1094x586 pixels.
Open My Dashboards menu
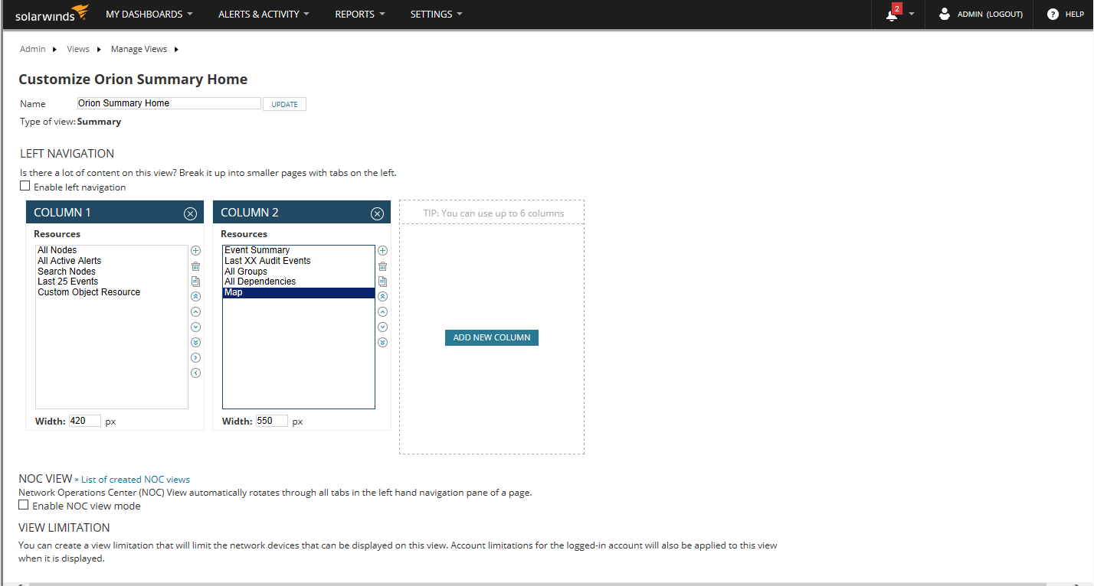tap(149, 14)
